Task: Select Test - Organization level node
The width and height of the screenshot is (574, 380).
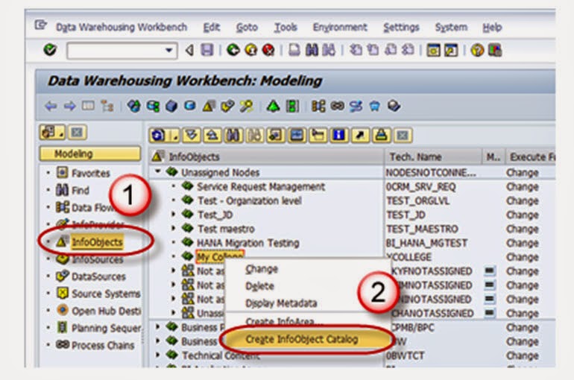Action: click(250, 200)
